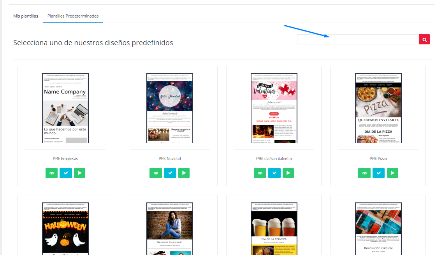Select PRE Pizza template with checkmark icon

pyautogui.click(x=378, y=173)
